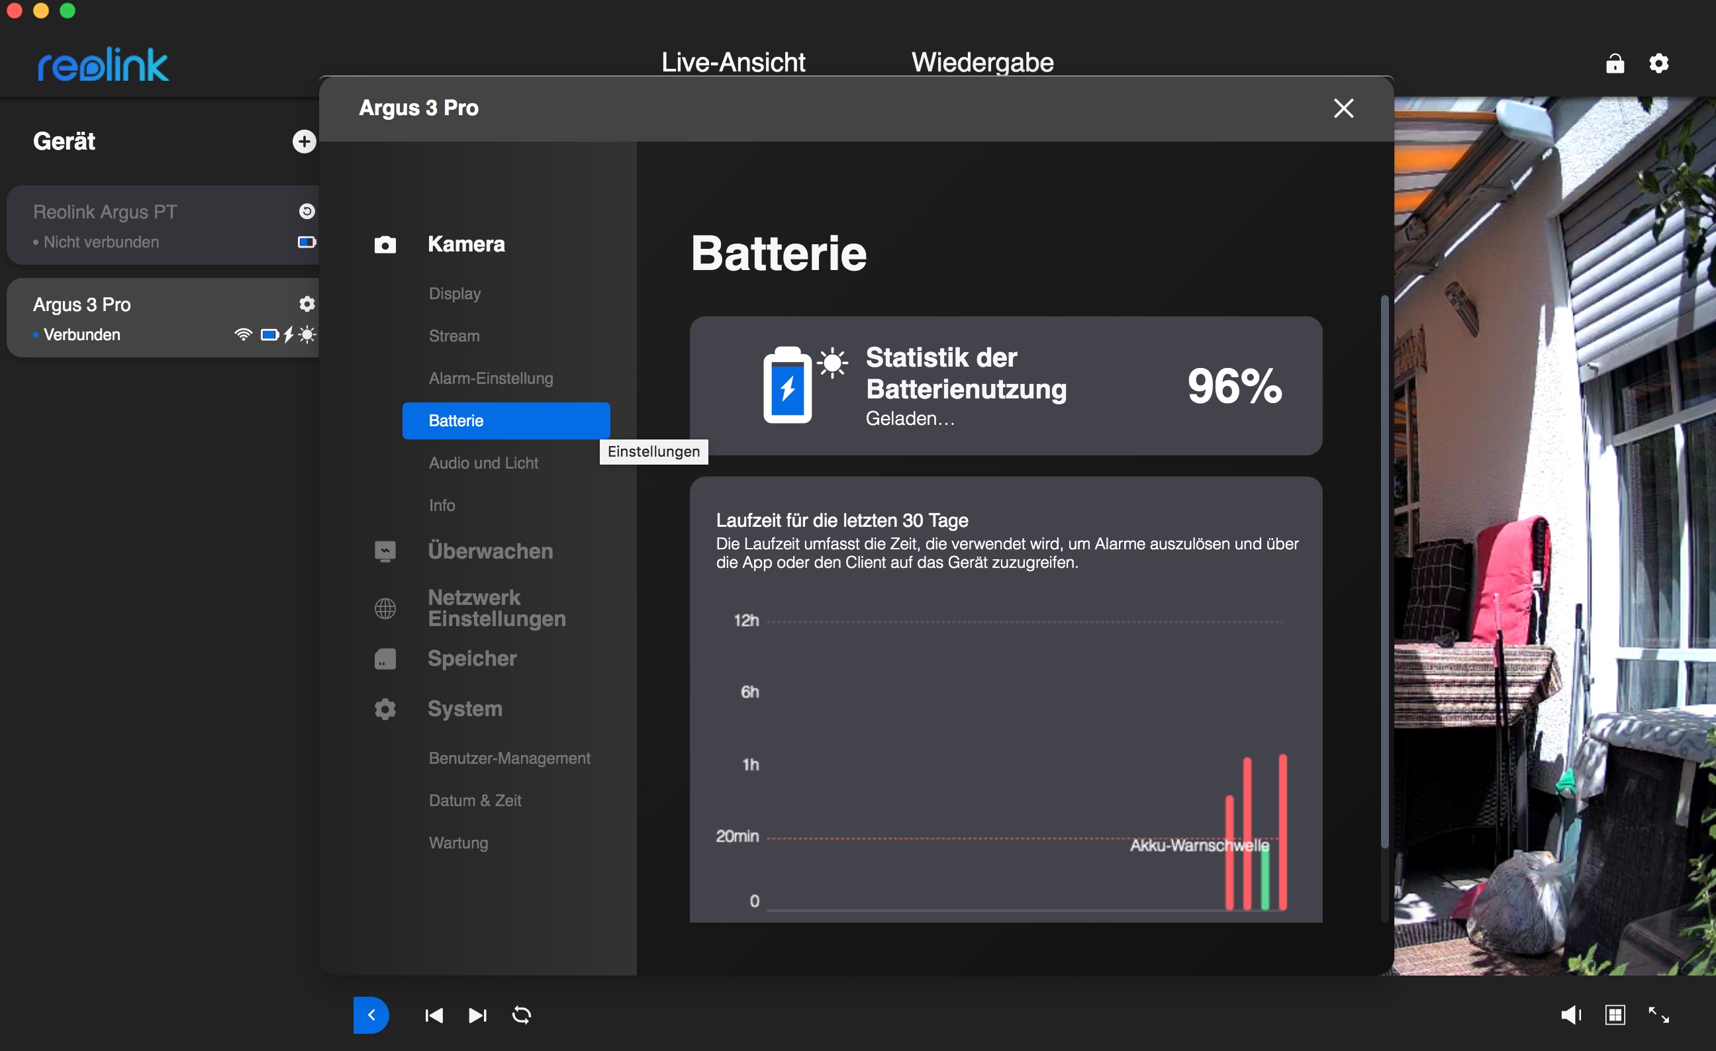Mute the speaker volume icon
Viewport: 1716px width, 1051px height.
pyautogui.click(x=1570, y=1015)
